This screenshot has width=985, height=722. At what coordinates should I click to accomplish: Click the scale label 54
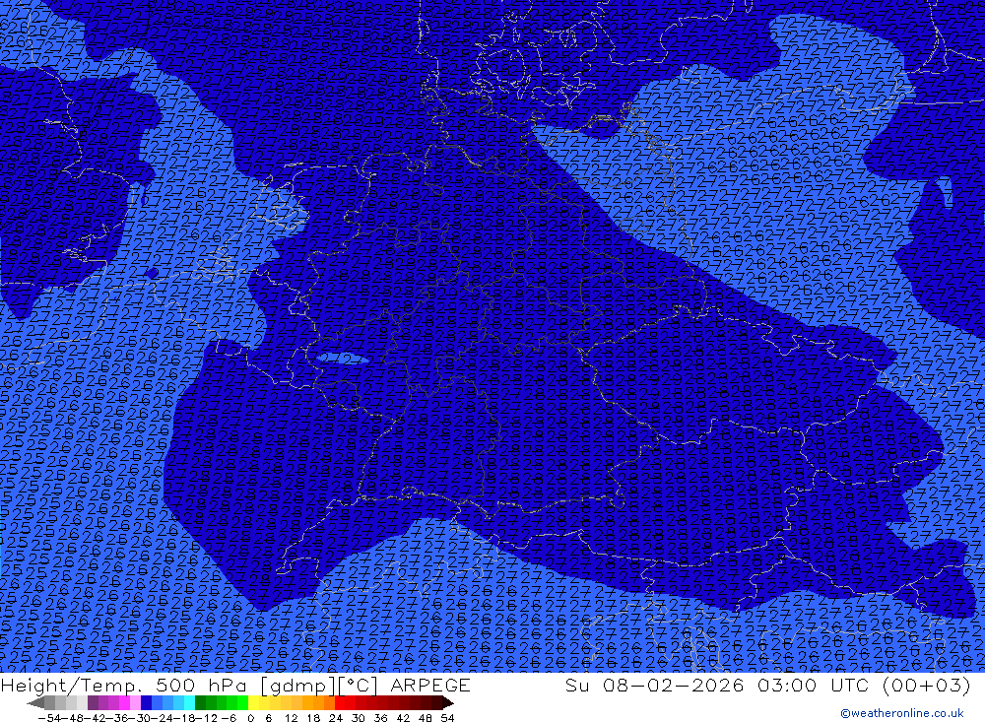click(447, 718)
